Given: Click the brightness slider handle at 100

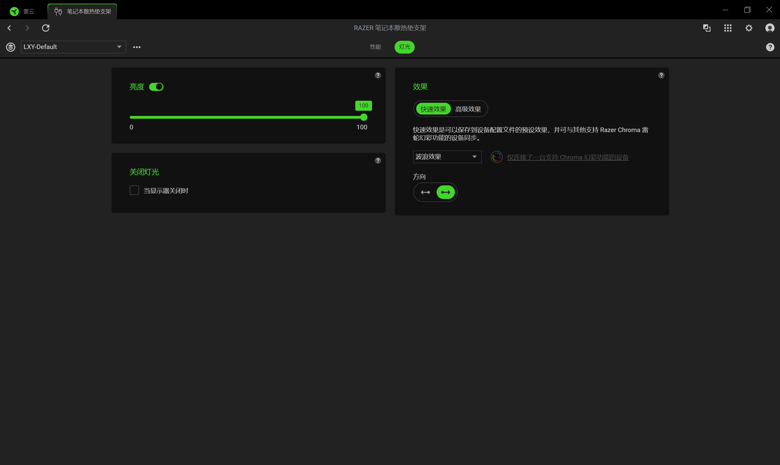Looking at the screenshot, I should 363,117.
